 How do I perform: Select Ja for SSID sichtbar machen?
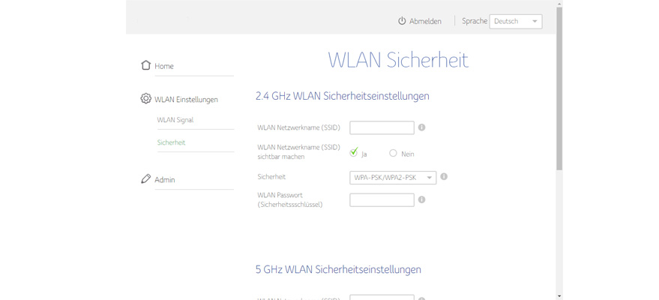(354, 153)
